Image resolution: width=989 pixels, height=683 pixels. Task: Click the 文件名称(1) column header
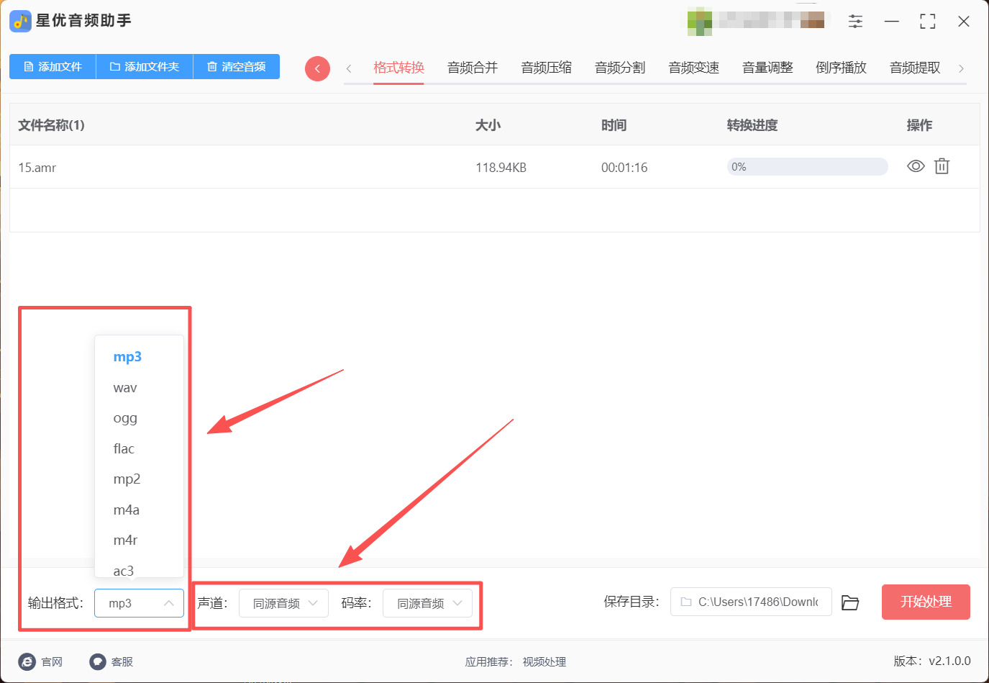tap(52, 125)
